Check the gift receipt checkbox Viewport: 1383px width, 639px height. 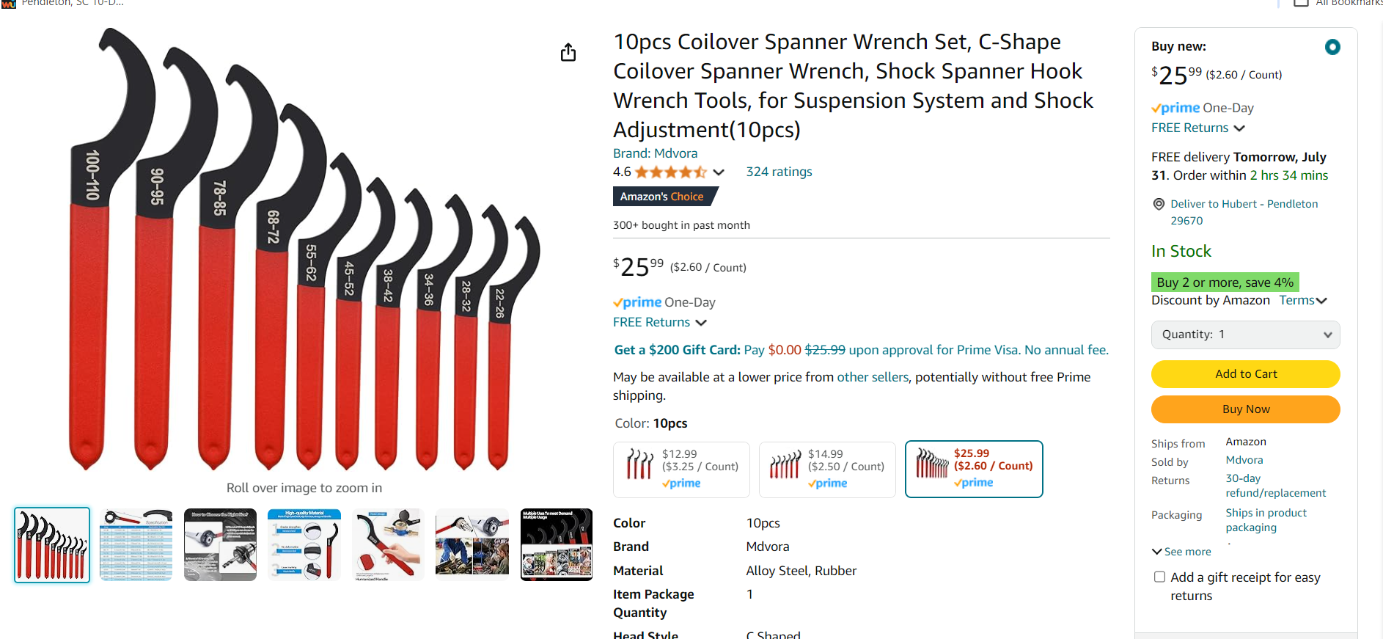(x=1159, y=577)
